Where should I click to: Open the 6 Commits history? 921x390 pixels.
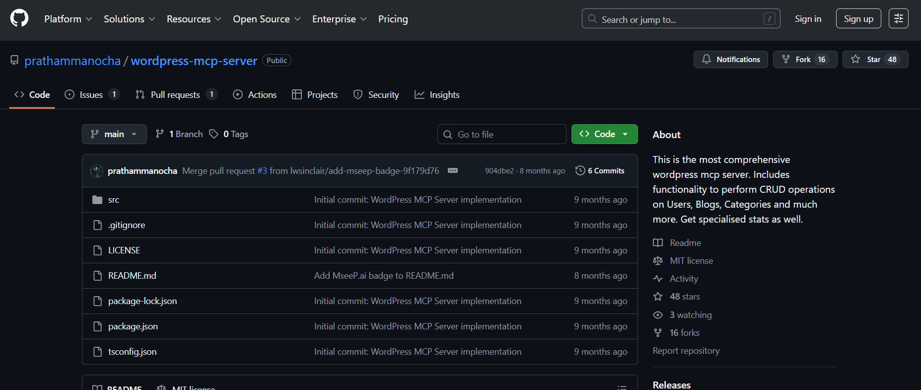coord(600,171)
